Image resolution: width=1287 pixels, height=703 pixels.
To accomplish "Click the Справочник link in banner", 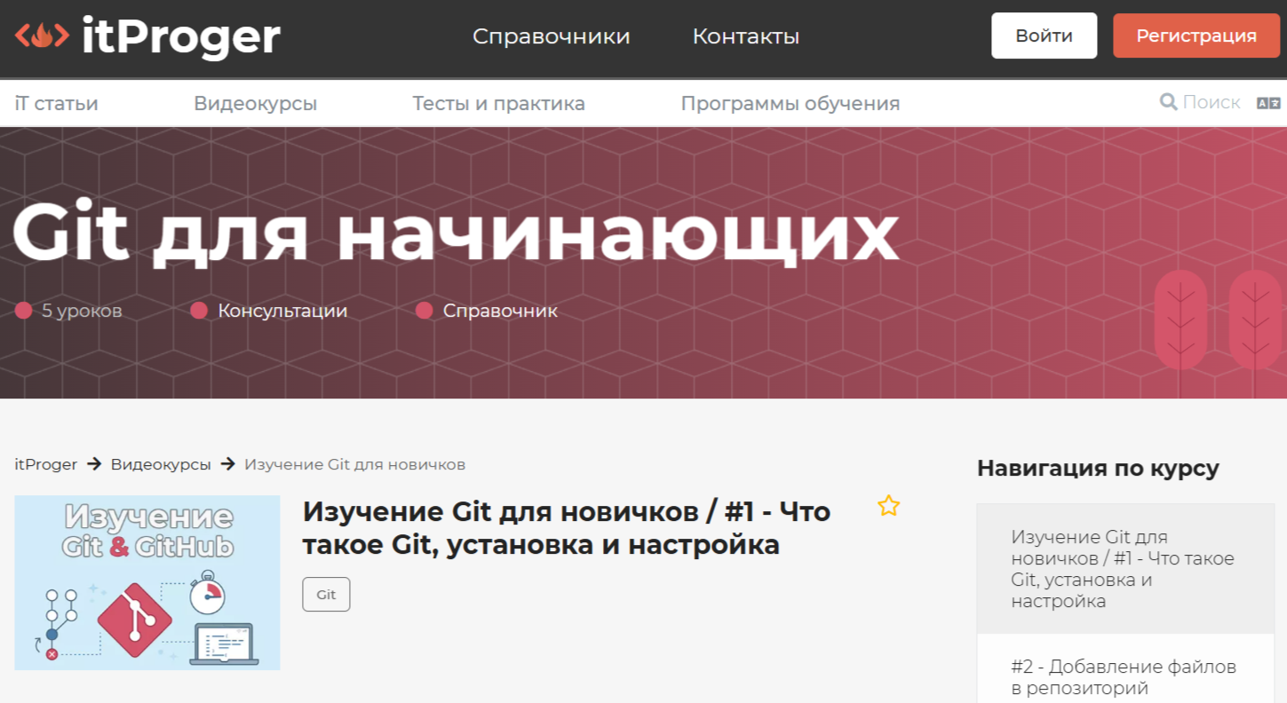I will click(x=499, y=311).
